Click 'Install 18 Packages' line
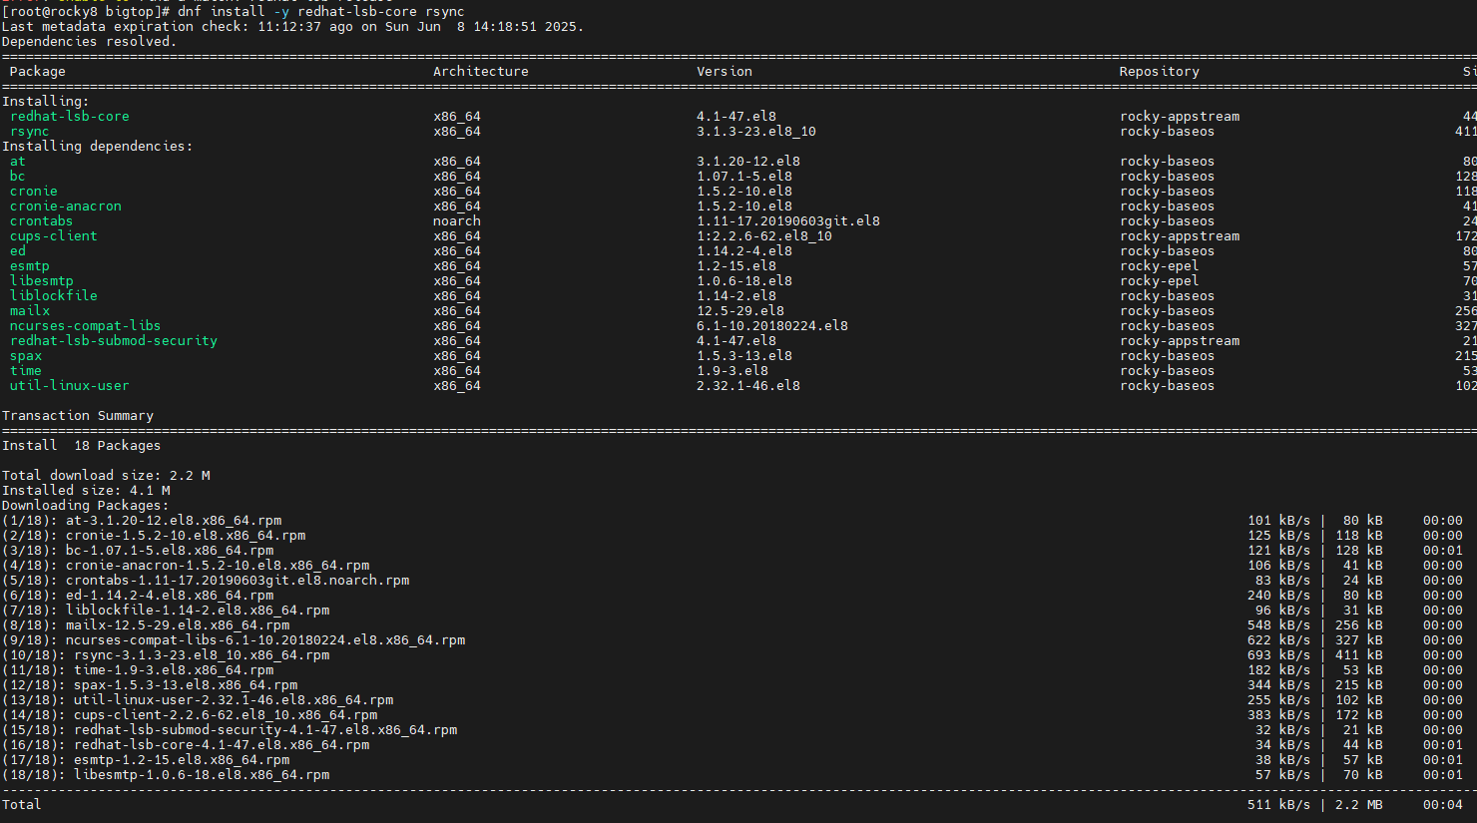The image size is (1477, 823). pyautogui.click(x=82, y=446)
